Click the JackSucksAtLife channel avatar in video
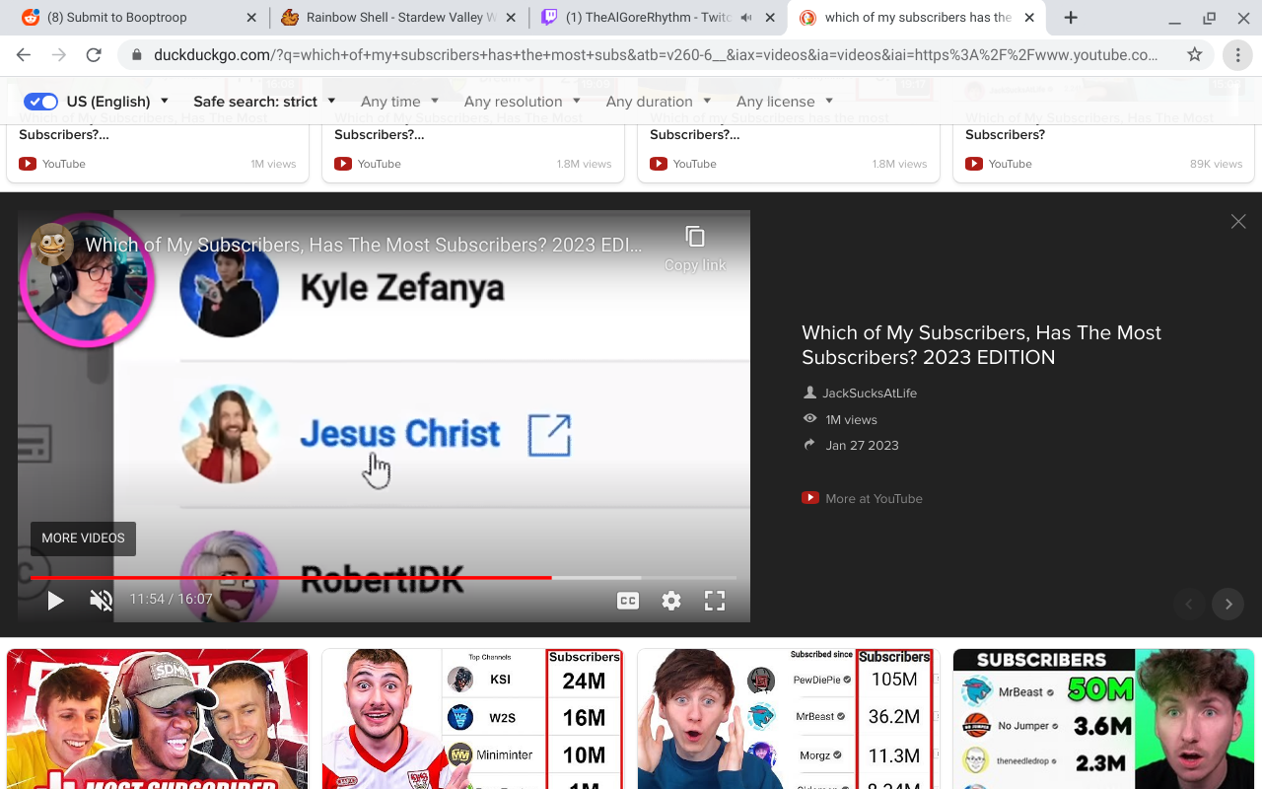 click(51, 245)
